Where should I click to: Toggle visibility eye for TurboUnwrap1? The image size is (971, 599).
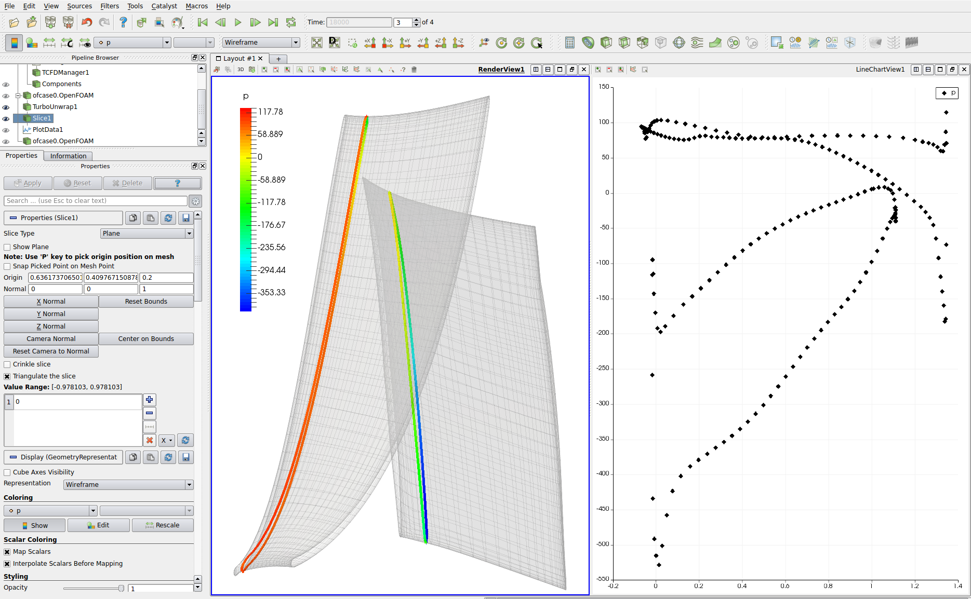[6, 107]
